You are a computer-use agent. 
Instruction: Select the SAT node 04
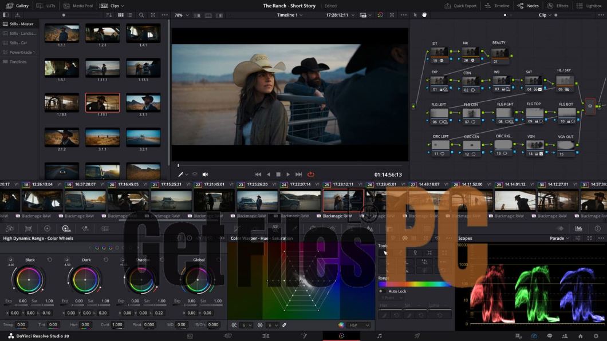point(534,84)
